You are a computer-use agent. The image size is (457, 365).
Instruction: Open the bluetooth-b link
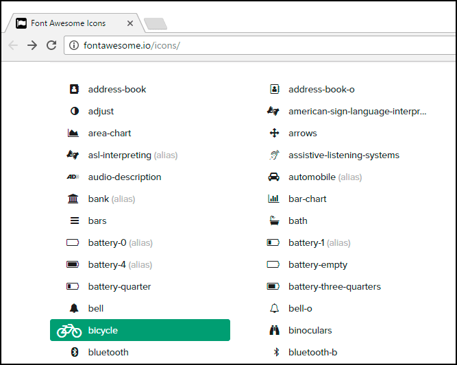tap(312, 352)
